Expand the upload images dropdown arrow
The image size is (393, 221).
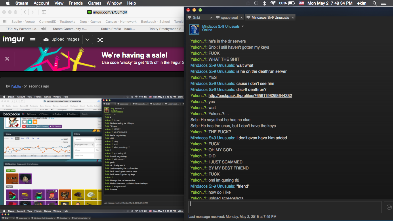87,39
